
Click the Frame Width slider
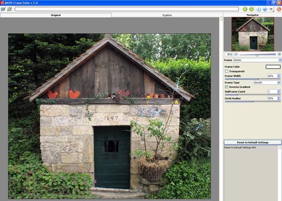pyautogui.click(x=252, y=79)
